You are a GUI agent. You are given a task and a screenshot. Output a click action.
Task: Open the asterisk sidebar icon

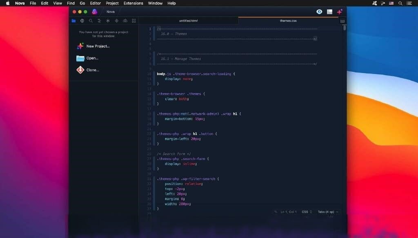click(108, 21)
